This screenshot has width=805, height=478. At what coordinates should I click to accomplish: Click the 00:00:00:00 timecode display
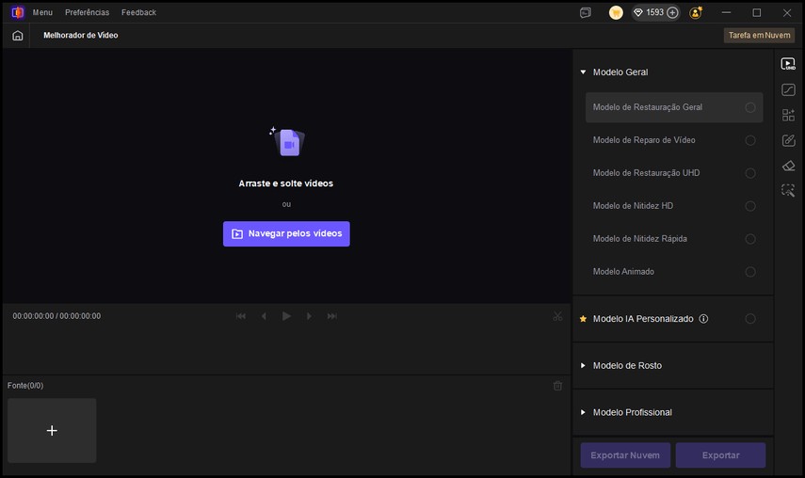coord(56,316)
